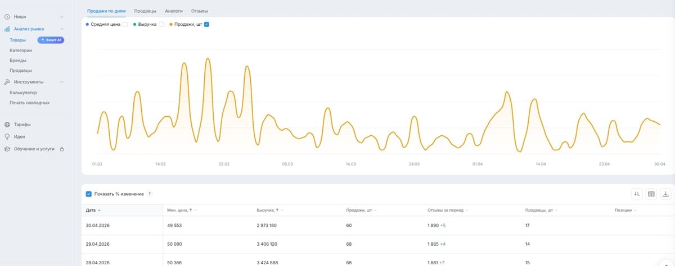This screenshot has width=675, height=266.
Task: Open sort arrow of Продавцы, шт column
Action: [x=556, y=210]
